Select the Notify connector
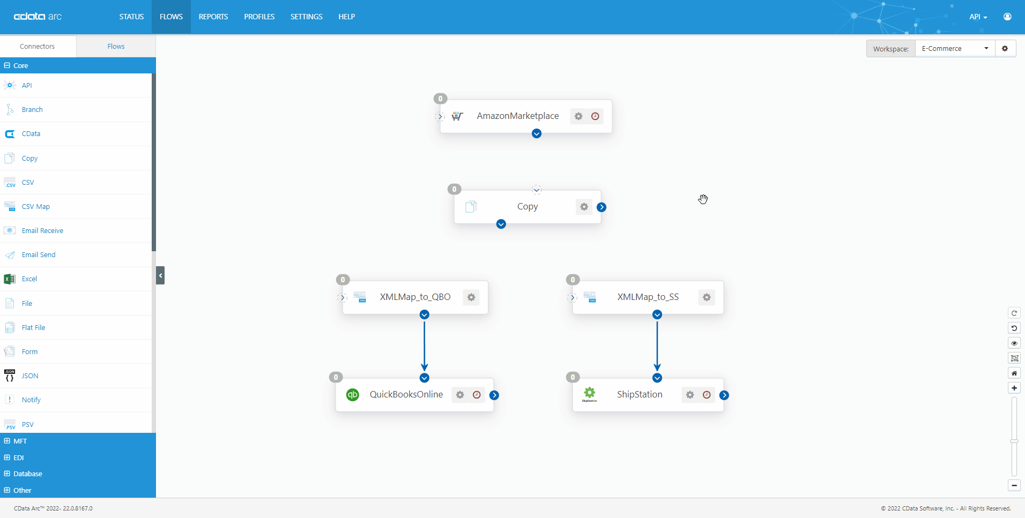The height and width of the screenshot is (518, 1025). point(76,400)
